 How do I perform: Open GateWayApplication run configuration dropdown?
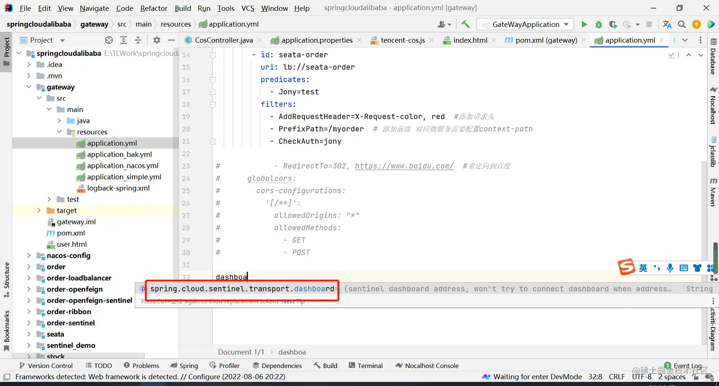(525, 24)
